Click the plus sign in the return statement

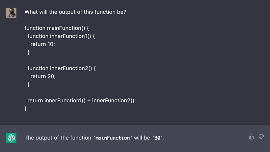click(x=89, y=100)
